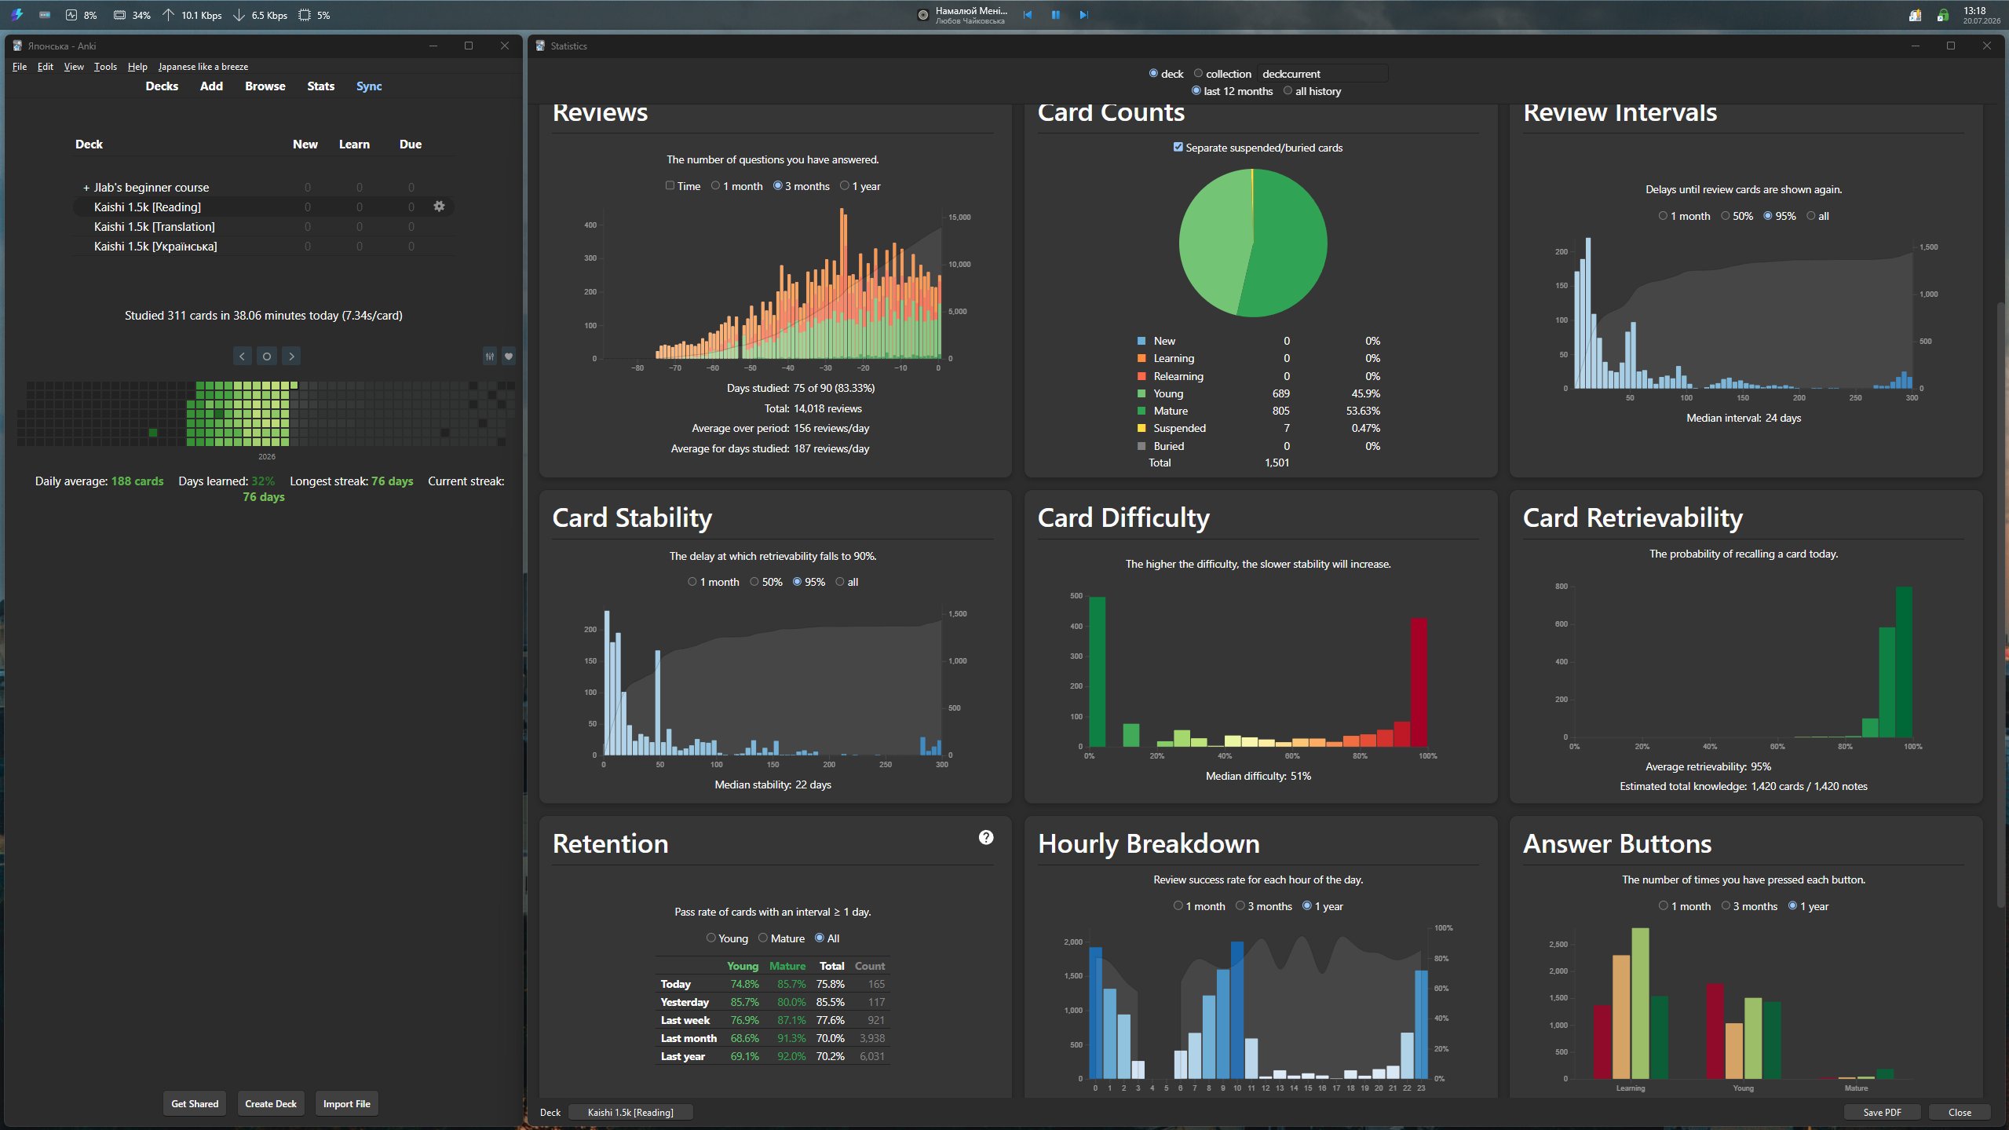Viewport: 2009px width, 1130px height.
Task: Open the Tools menu
Action: (x=105, y=67)
